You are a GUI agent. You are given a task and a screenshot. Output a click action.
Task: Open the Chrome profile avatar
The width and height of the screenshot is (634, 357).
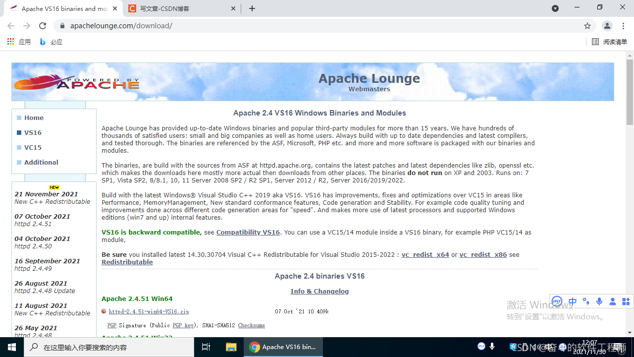point(607,26)
